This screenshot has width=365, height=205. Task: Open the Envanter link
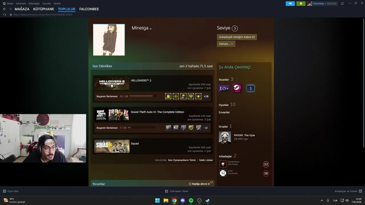pyautogui.click(x=224, y=112)
